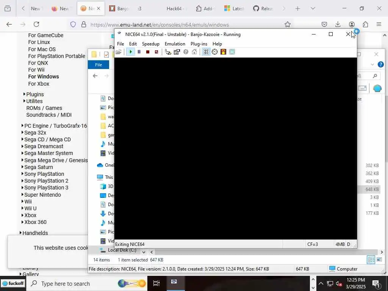Open Firefox account profile icon
Screen dimensions: 388x291
point(352,24)
